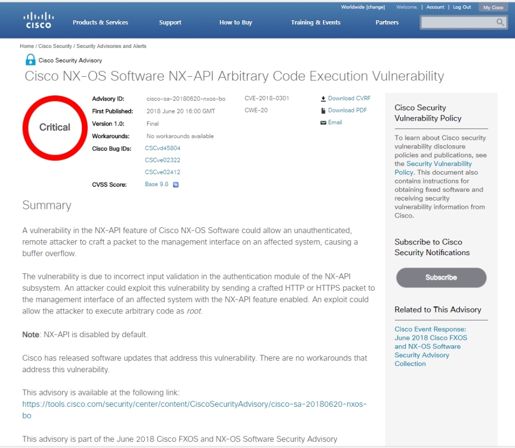Viewport: 515px width, 448px height.
Task: Open the Support menu
Action: pos(170,22)
